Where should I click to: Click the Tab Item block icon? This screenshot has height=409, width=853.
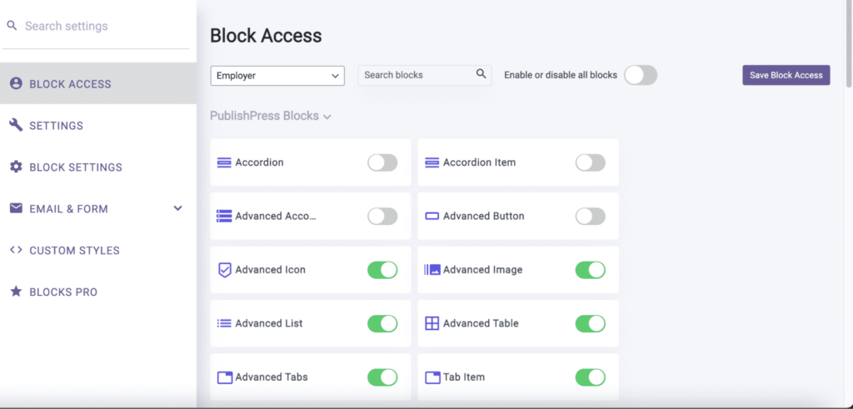(432, 377)
